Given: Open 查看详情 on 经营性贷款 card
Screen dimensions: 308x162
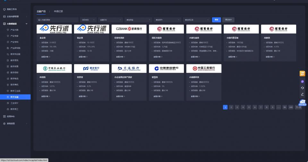Looking at the screenshot, I should point(120,57).
